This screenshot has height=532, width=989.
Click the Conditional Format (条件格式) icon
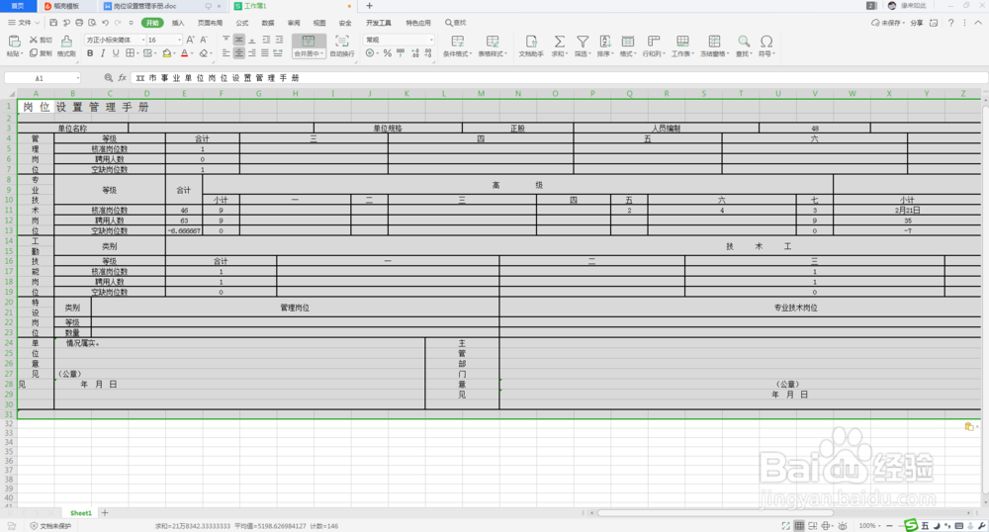click(x=457, y=42)
